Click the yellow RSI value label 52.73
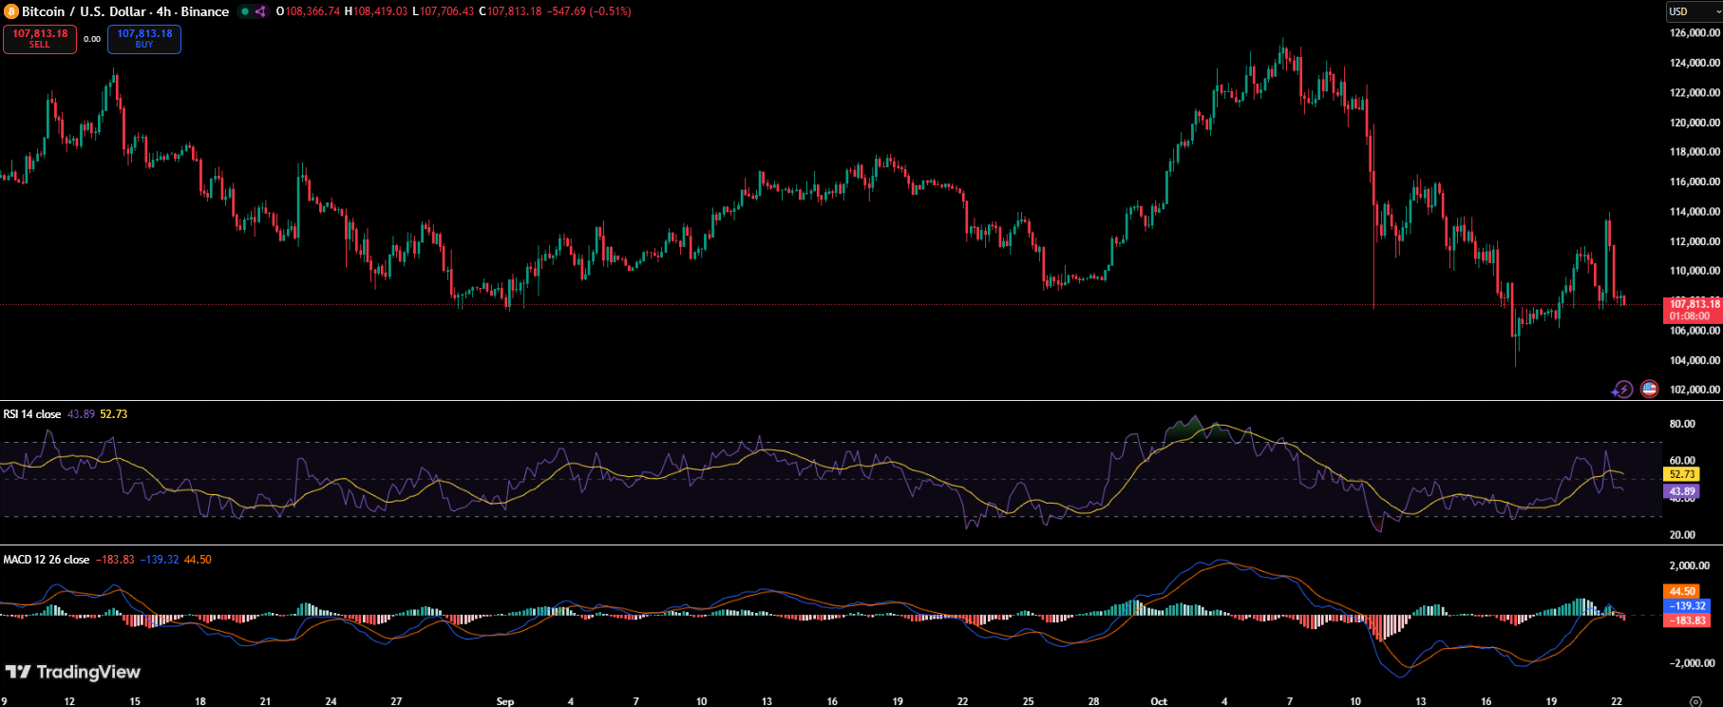This screenshot has height=707, width=1723. click(x=1682, y=474)
